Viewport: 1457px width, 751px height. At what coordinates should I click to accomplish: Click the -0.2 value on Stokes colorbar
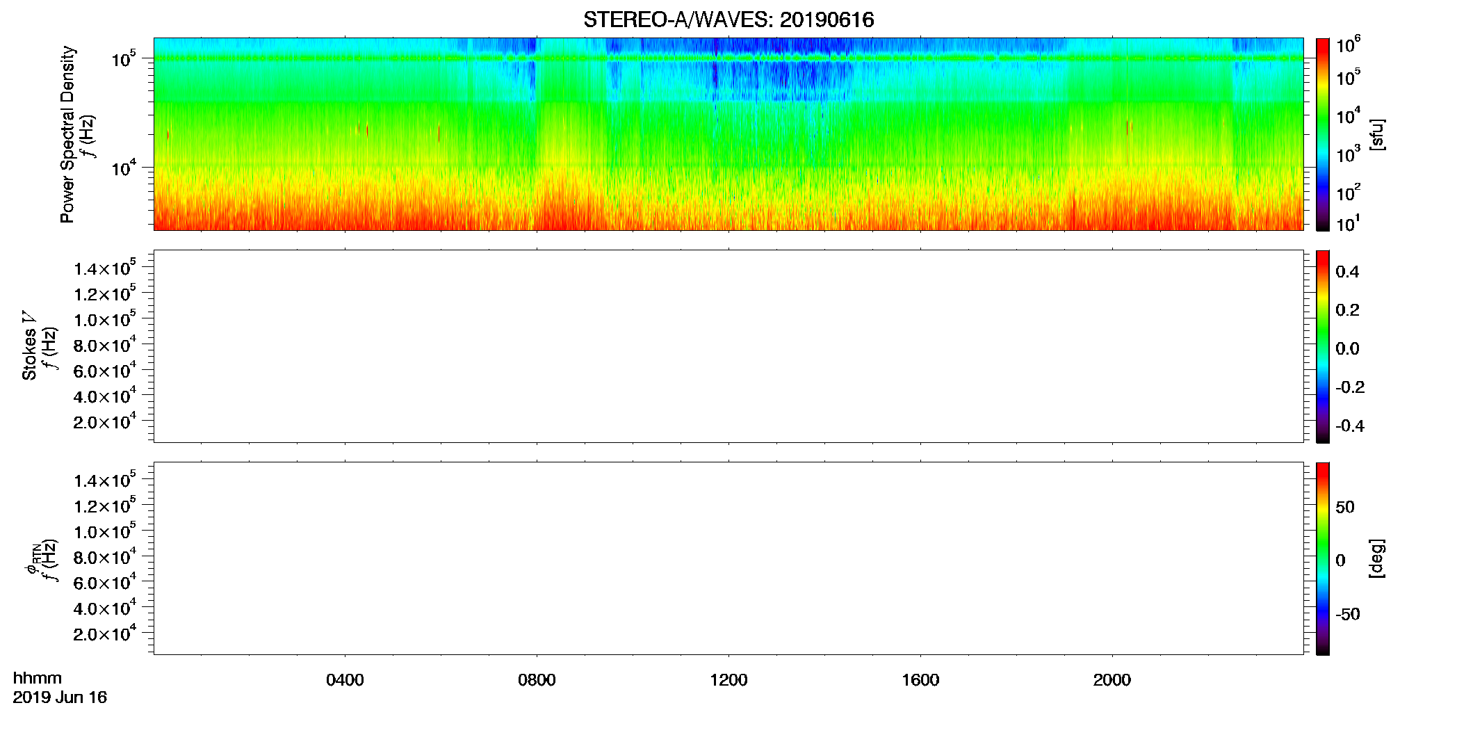pyautogui.click(x=1350, y=387)
